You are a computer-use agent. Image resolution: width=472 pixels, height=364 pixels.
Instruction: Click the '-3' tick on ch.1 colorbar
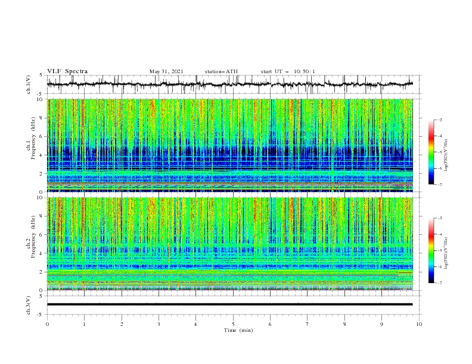[x=440, y=120]
